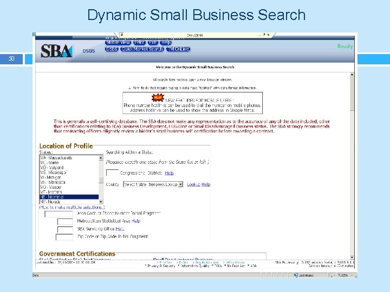Open Mobile View
390x292 pixels.
click(x=118, y=43)
